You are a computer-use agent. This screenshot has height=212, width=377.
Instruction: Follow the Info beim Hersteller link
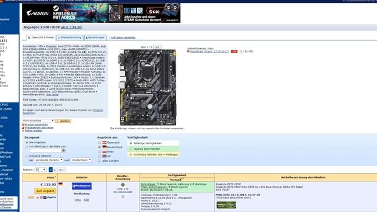click(123, 38)
